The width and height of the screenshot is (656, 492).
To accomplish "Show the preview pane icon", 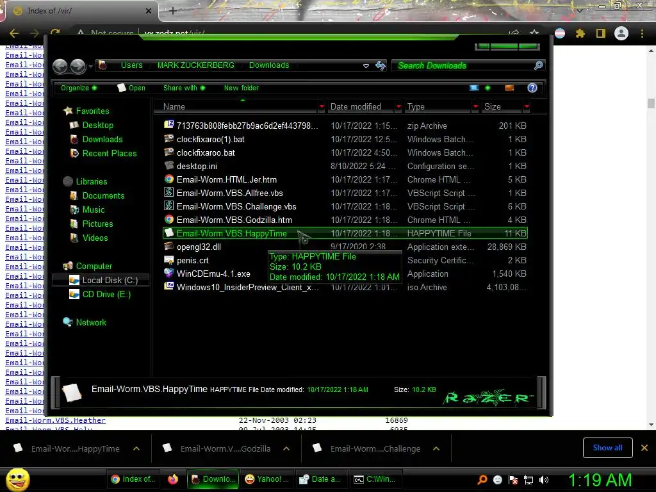I will [x=509, y=88].
